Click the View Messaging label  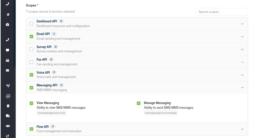[x=48, y=103]
